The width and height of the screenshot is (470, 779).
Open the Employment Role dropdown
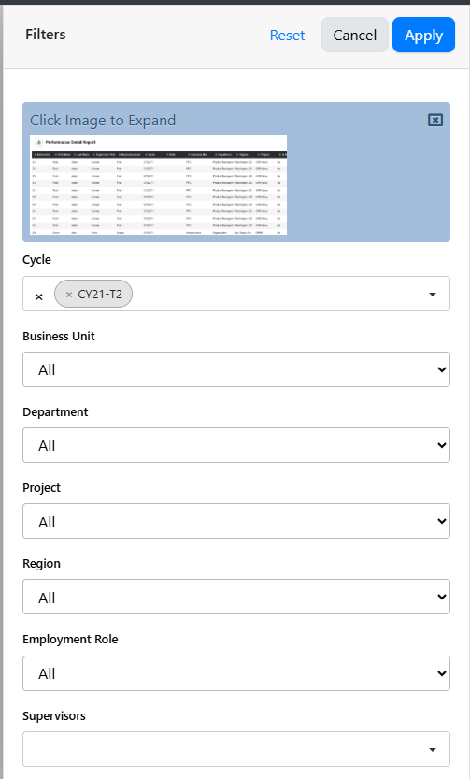pos(236,673)
